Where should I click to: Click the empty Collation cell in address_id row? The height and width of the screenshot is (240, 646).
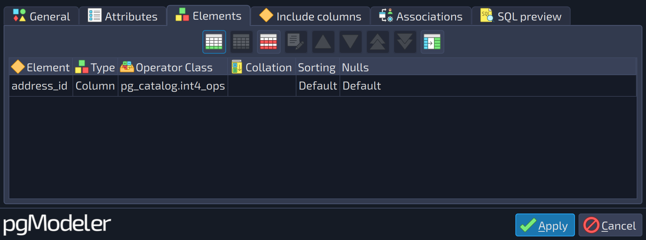click(262, 86)
